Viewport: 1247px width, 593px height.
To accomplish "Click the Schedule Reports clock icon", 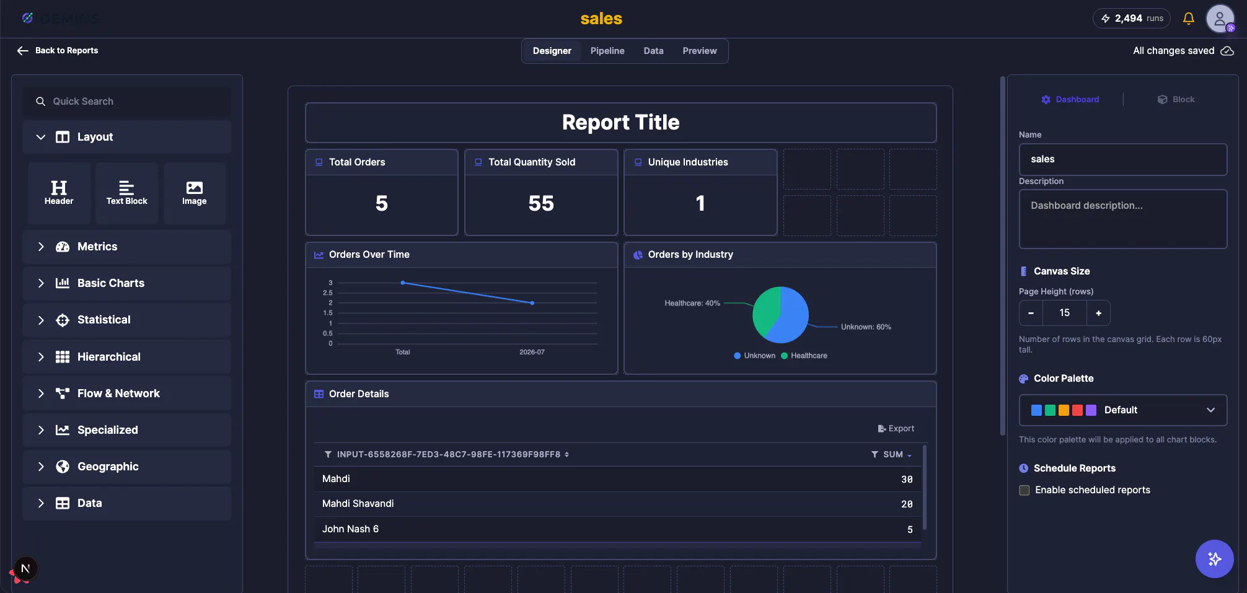I will pos(1024,468).
